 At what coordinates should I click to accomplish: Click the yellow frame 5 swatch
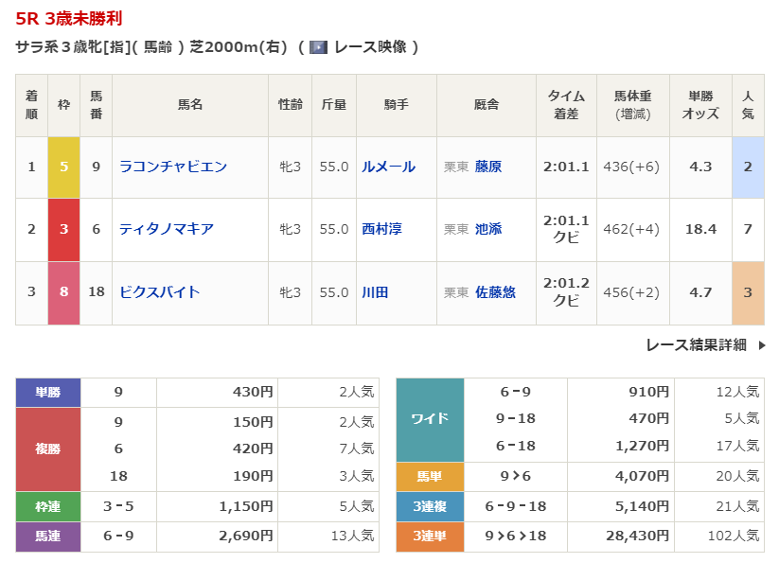tap(63, 167)
